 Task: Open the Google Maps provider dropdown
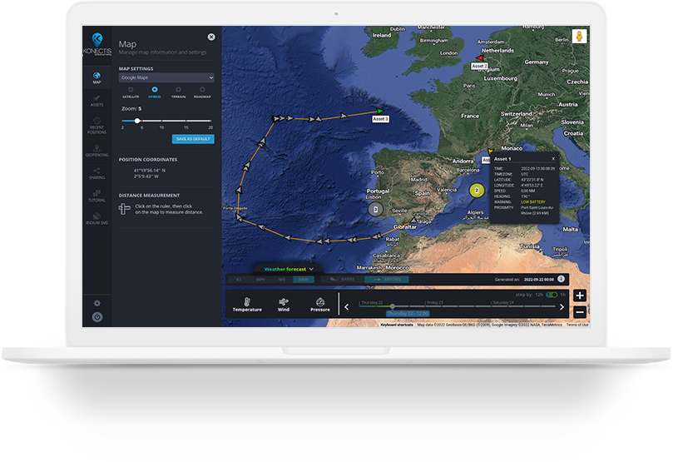166,77
